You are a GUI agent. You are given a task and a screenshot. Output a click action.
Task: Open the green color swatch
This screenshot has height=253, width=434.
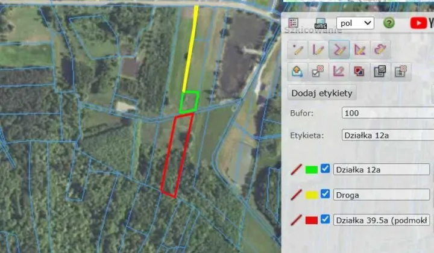pos(312,169)
